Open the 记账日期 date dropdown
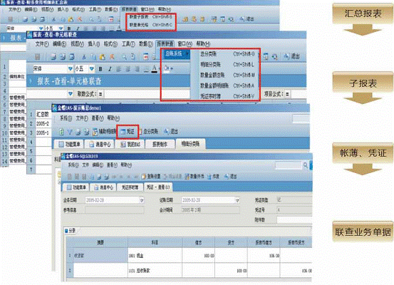Screen dimensions: 394x285 [237, 200]
